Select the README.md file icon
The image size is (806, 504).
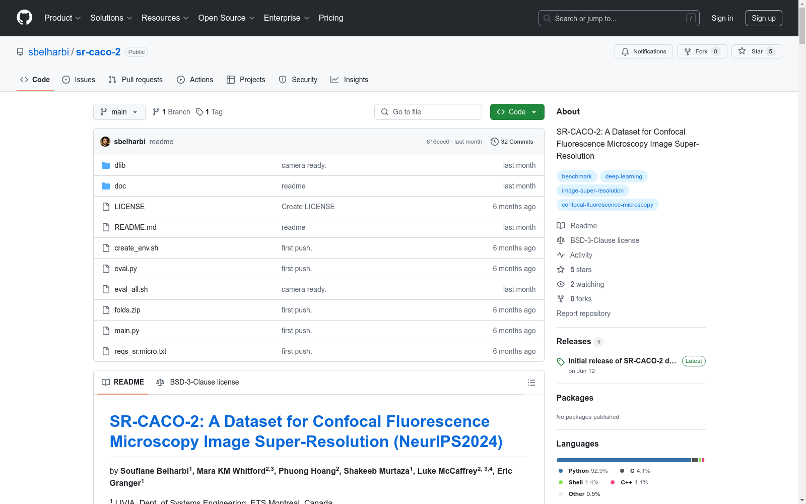click(106, 227)
